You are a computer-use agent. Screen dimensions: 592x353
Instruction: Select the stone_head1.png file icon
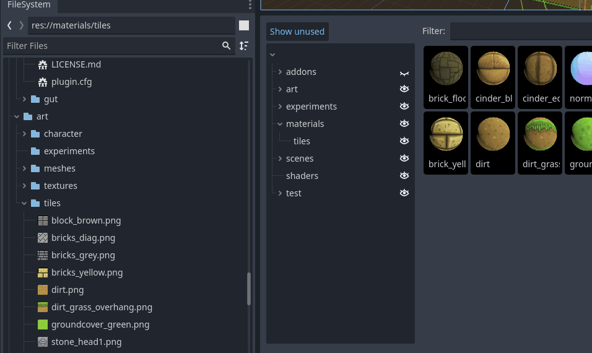[43, 342]
